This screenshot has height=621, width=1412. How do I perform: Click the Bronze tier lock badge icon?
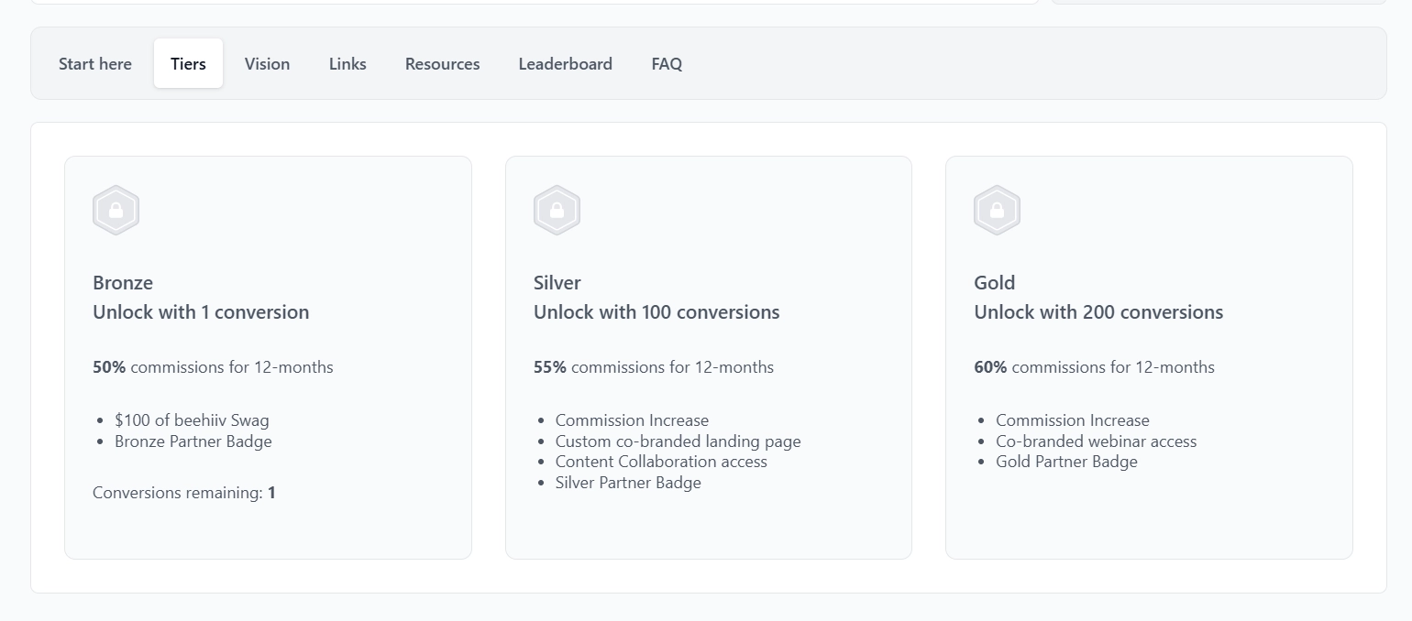click(x=116, y=211)
